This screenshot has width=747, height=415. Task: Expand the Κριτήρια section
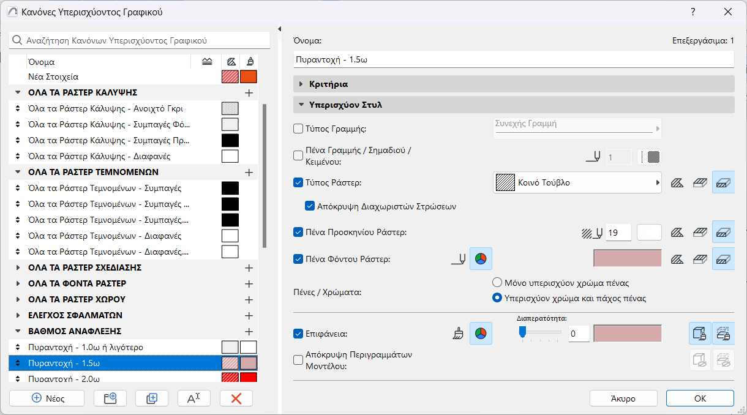tap(301, 84)
